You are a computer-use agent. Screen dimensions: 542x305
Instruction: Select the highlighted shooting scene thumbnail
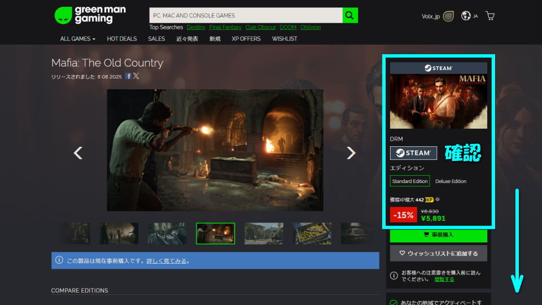(215, 233)
